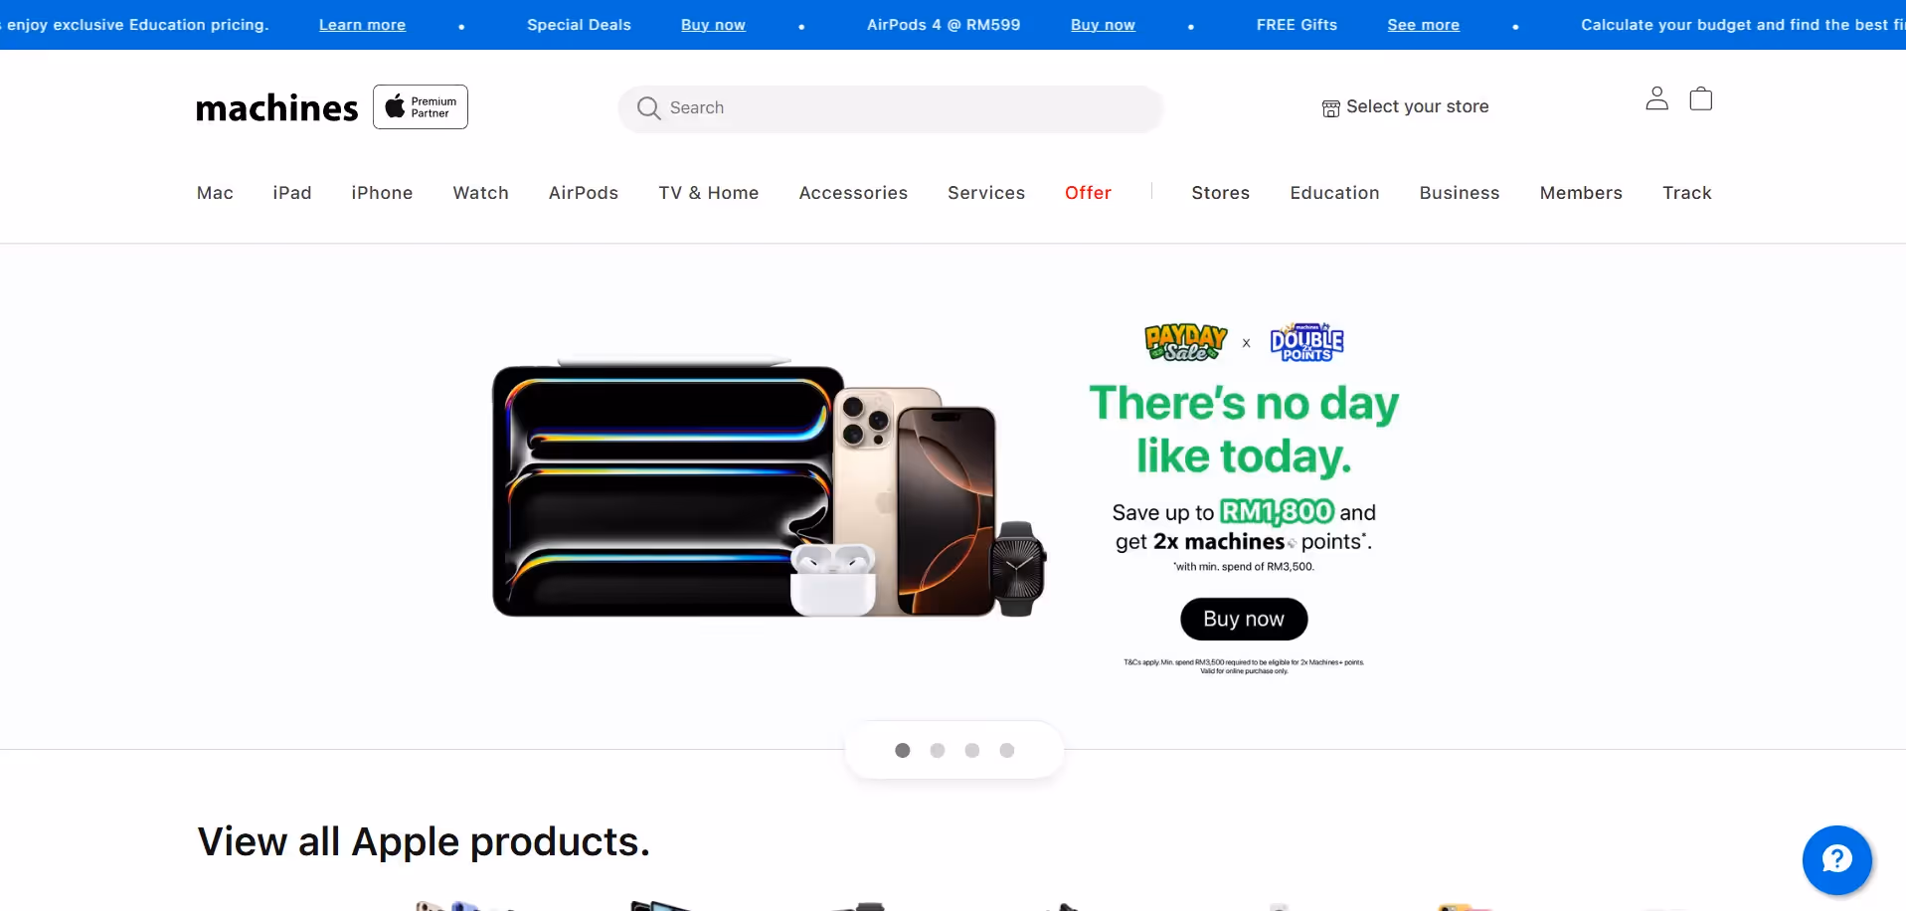Open the Accessories navigation menu
Image resolution: width=1906 pixels, height=911 pixels.
click(853, 193)
